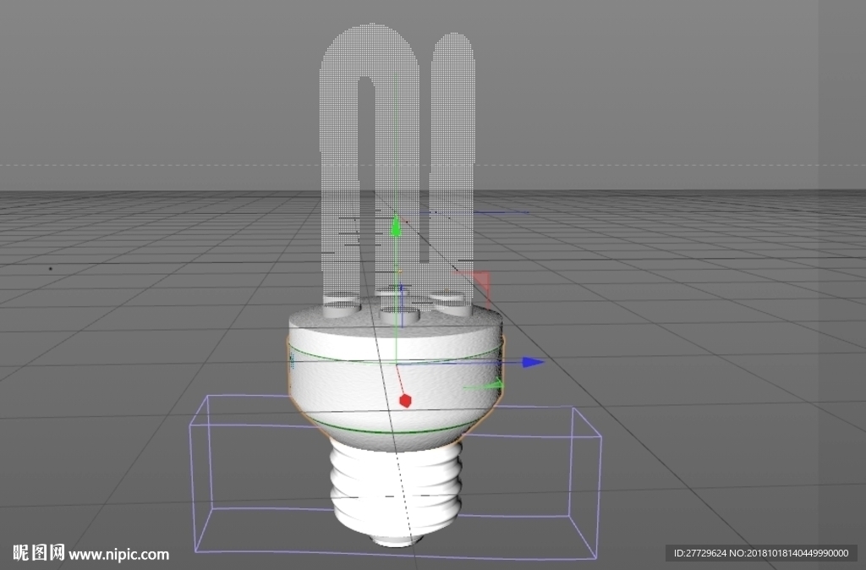Select the threaded screw base of the bulb
This screenshot has width=866, height=570.
click(396, 487)
